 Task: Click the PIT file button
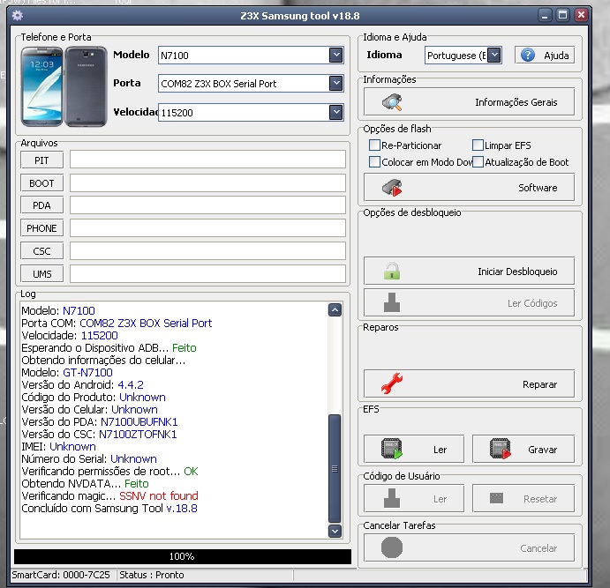(41, 160)
